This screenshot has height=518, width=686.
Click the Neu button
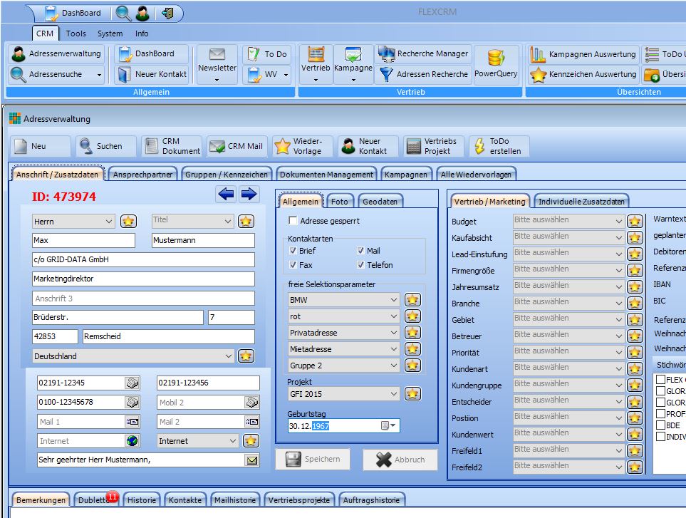tap(40, 146)
